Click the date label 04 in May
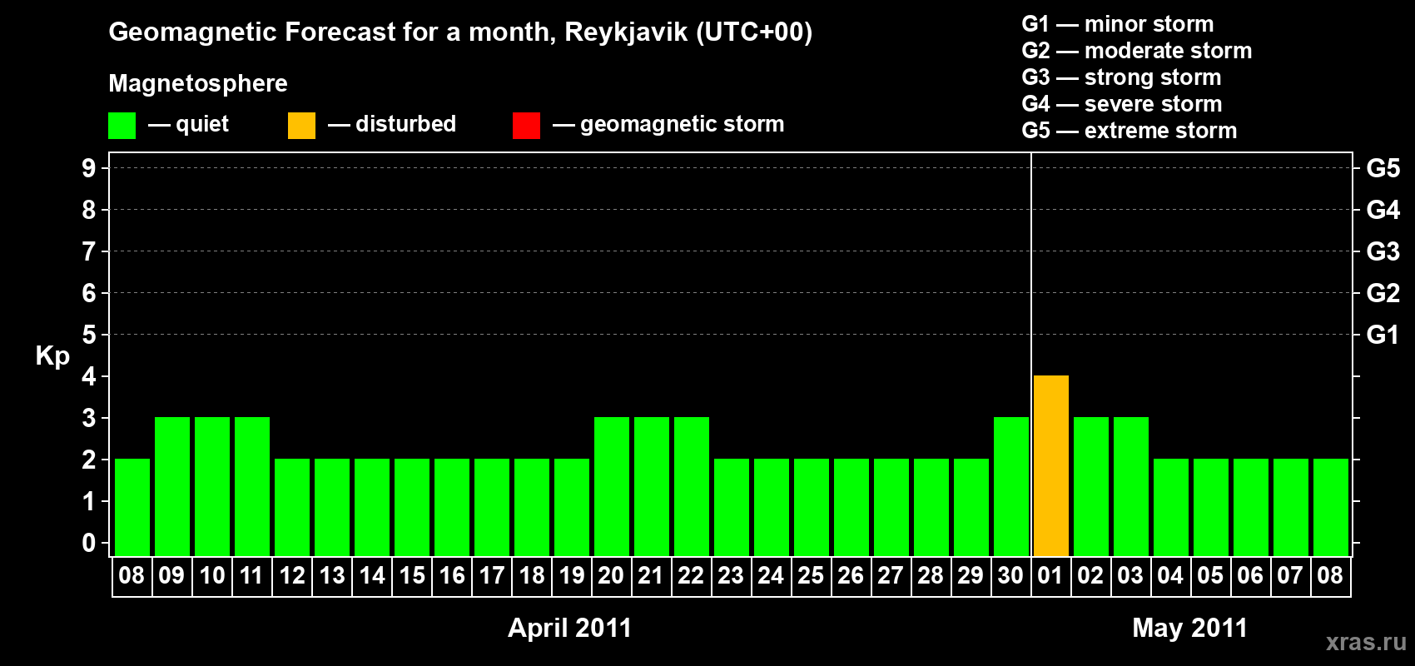 click(x=1170, y=575)
